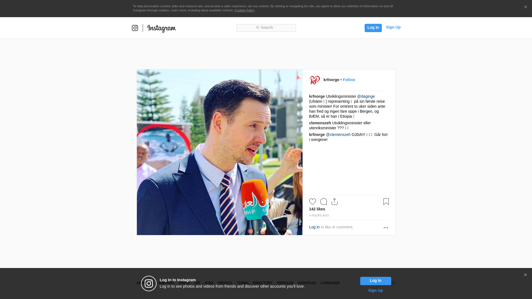Viewport: 532px width, 299px height.
Task: Click the header Sign Up link
Action: [x=393, y=27]
